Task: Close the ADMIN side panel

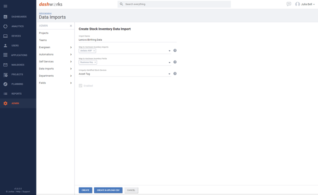Action: click(71, 26)
